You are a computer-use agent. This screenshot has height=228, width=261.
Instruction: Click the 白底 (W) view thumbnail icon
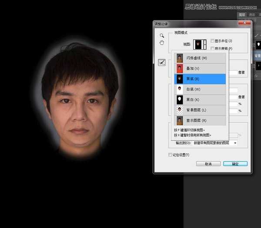[180, 89]
